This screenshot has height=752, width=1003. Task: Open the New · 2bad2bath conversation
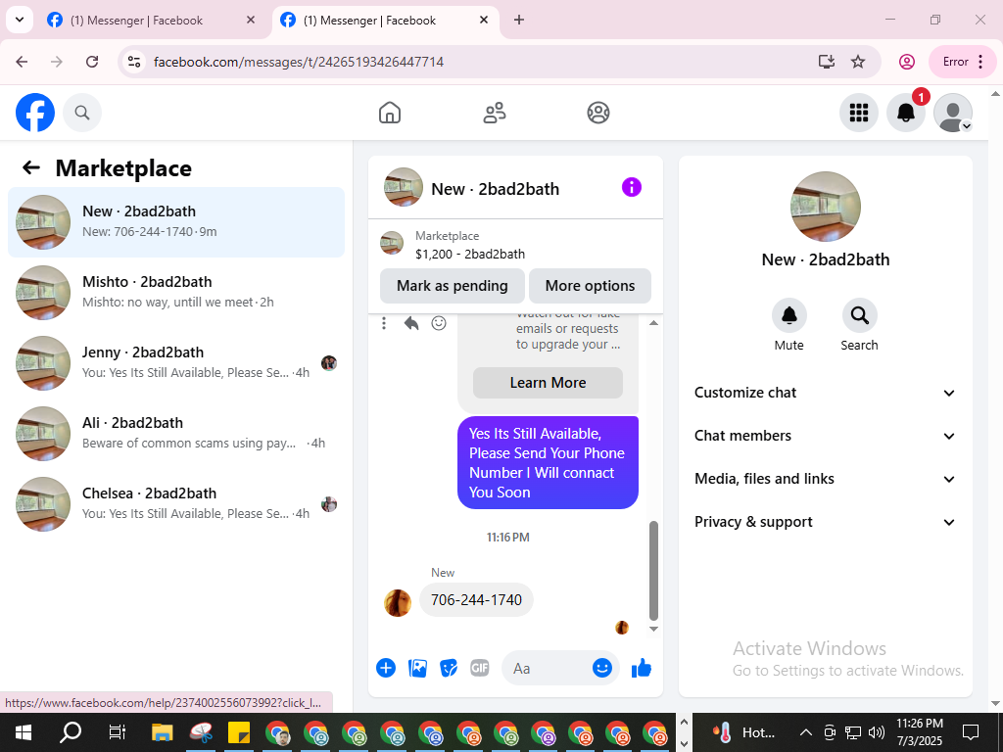(176, 222)
